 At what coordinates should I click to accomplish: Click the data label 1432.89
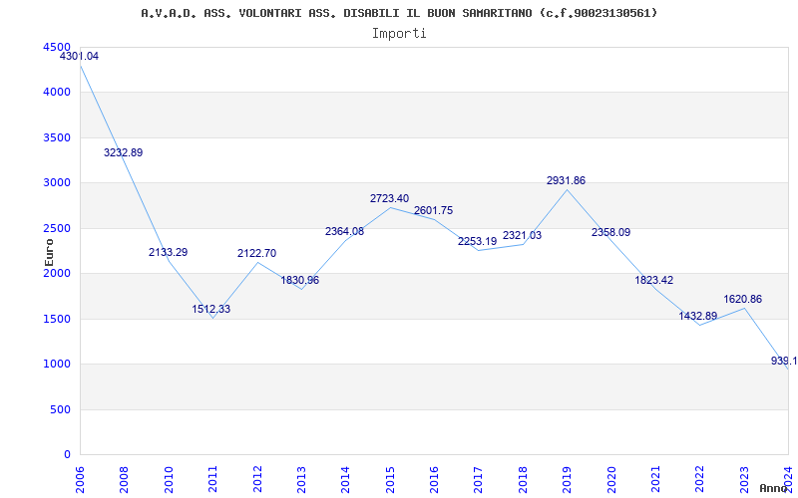pos(698,316)
